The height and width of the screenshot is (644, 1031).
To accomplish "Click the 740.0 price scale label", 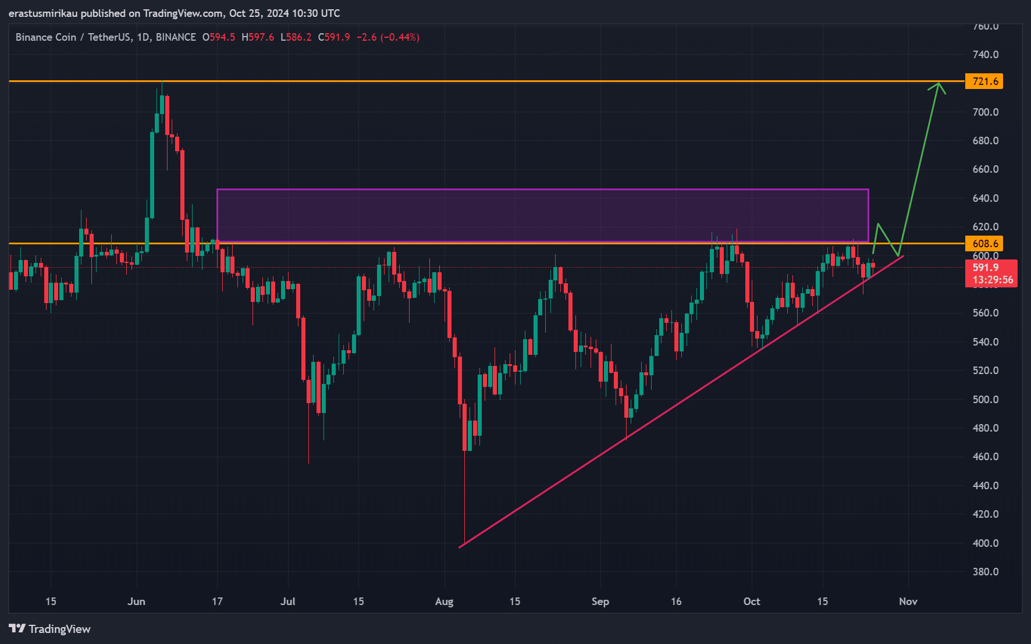I will click(x=985, y=54).
